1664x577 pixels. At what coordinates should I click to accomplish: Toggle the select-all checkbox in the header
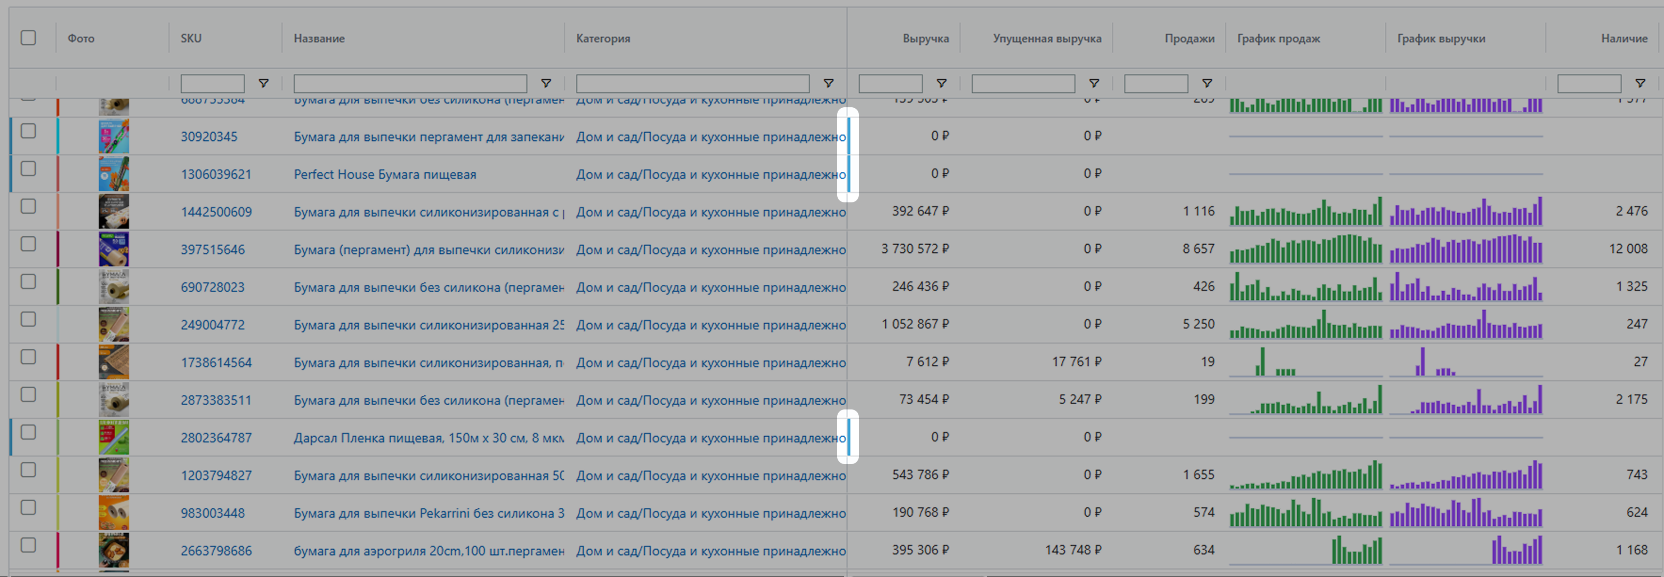pos(28,38)
